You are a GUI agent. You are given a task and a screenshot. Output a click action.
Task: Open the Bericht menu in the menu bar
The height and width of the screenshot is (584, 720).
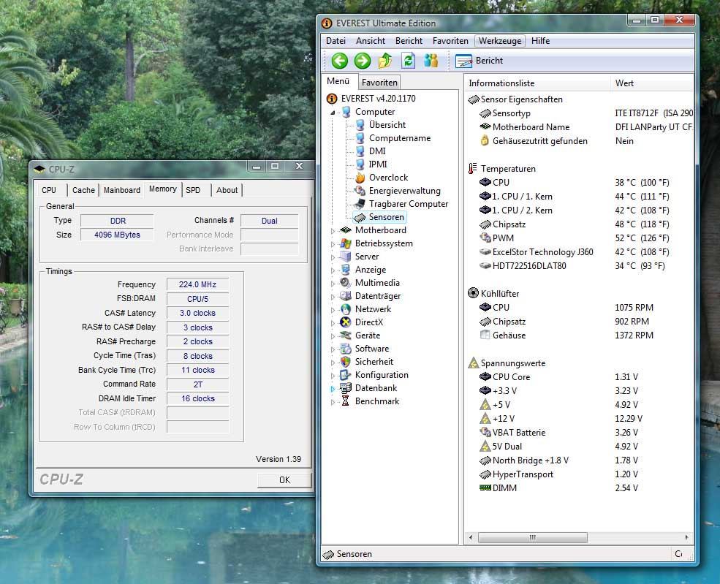click(x=409, y=41)
